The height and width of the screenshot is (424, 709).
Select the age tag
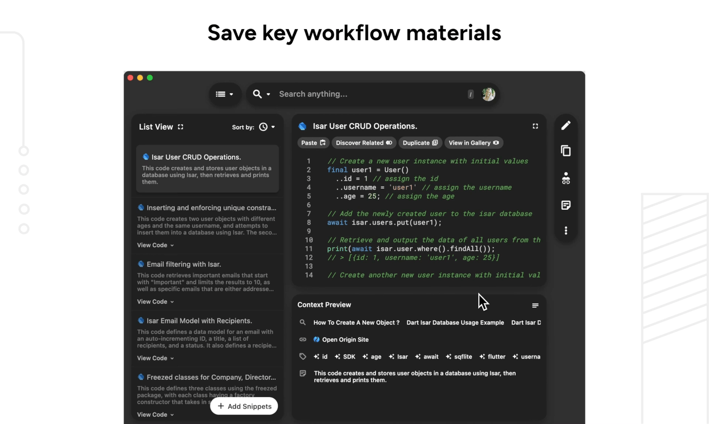coord(372,356)
